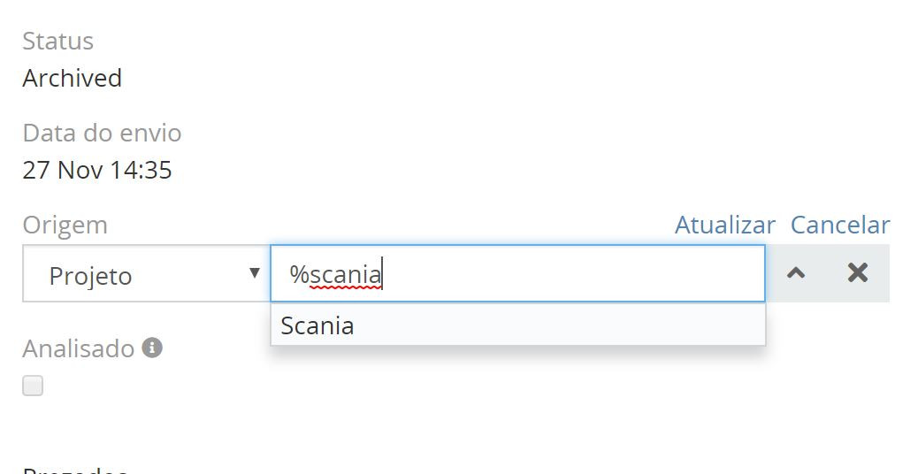Click the red-underlined word scania
Viewport: 918px width, 474px height.
point(346,275)
